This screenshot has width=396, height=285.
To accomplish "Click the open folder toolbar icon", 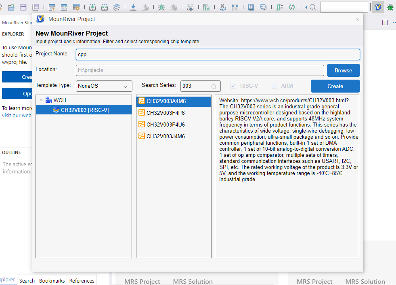I will (11, 7).
